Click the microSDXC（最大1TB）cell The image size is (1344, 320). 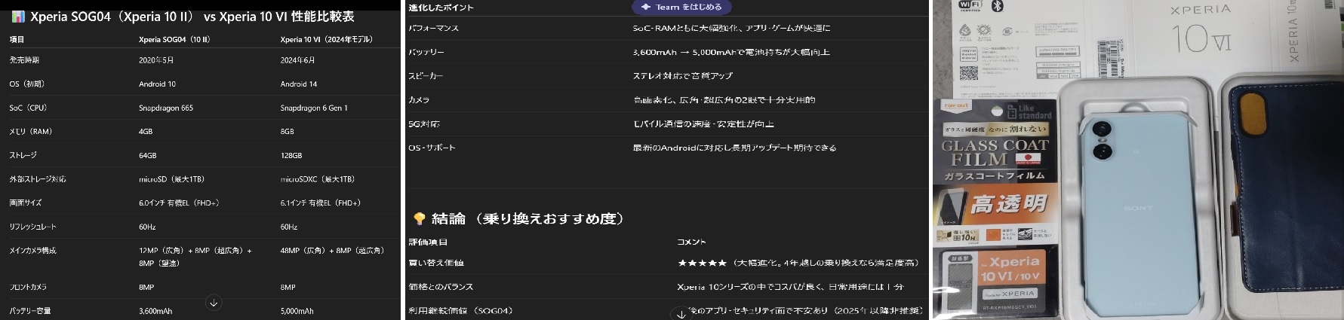point(318,179)
